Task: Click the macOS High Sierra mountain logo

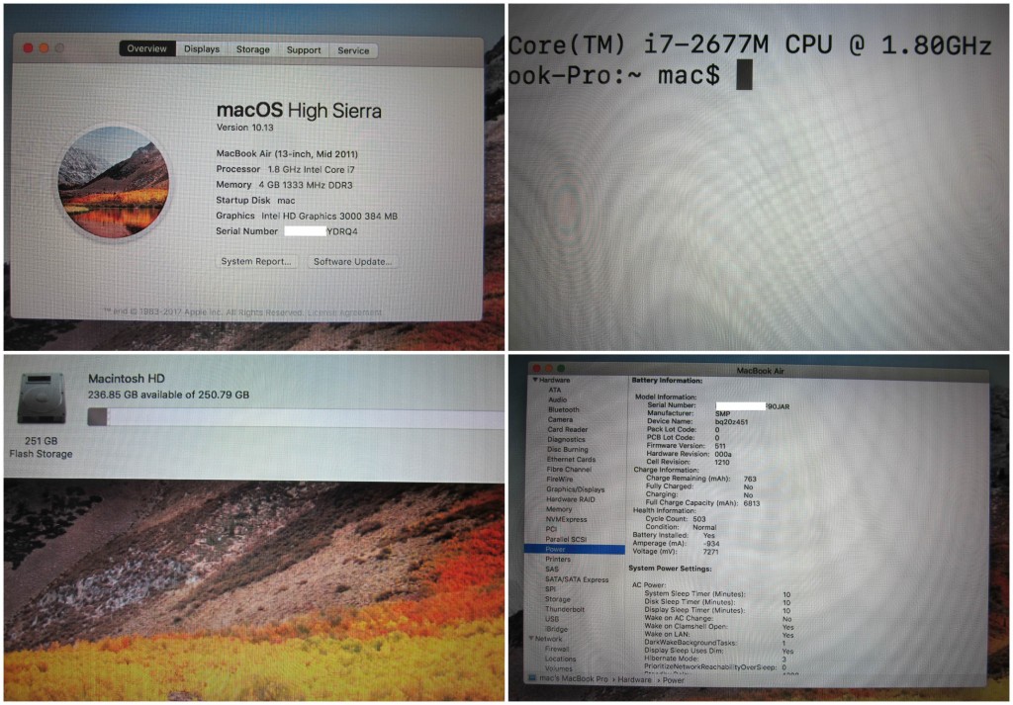Action: [x=114, y=183]
